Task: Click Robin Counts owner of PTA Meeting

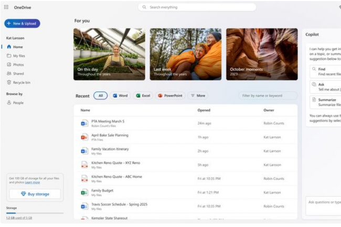Action: tap(274, 123)
